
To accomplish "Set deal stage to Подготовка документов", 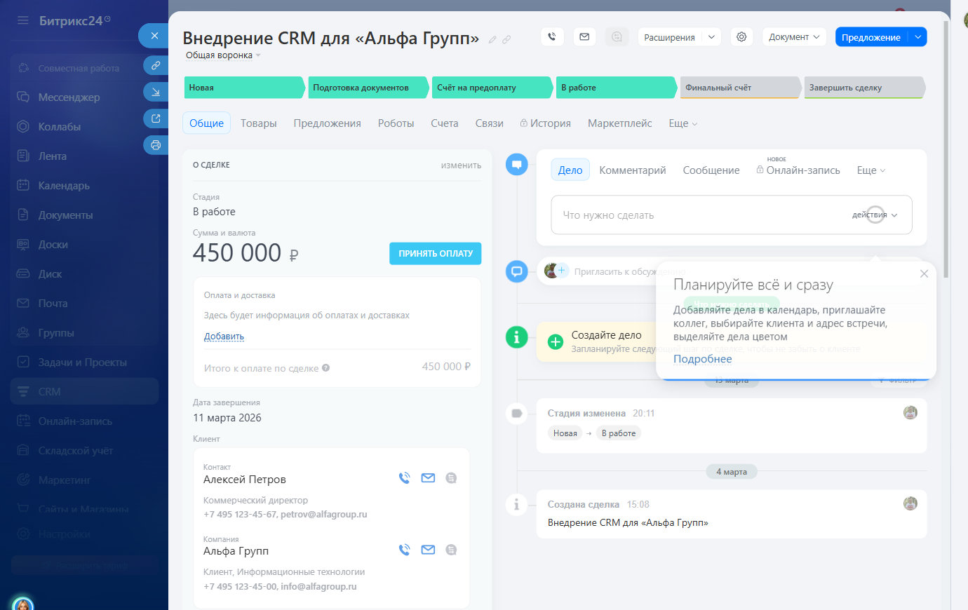I will (x=368, y=88).
